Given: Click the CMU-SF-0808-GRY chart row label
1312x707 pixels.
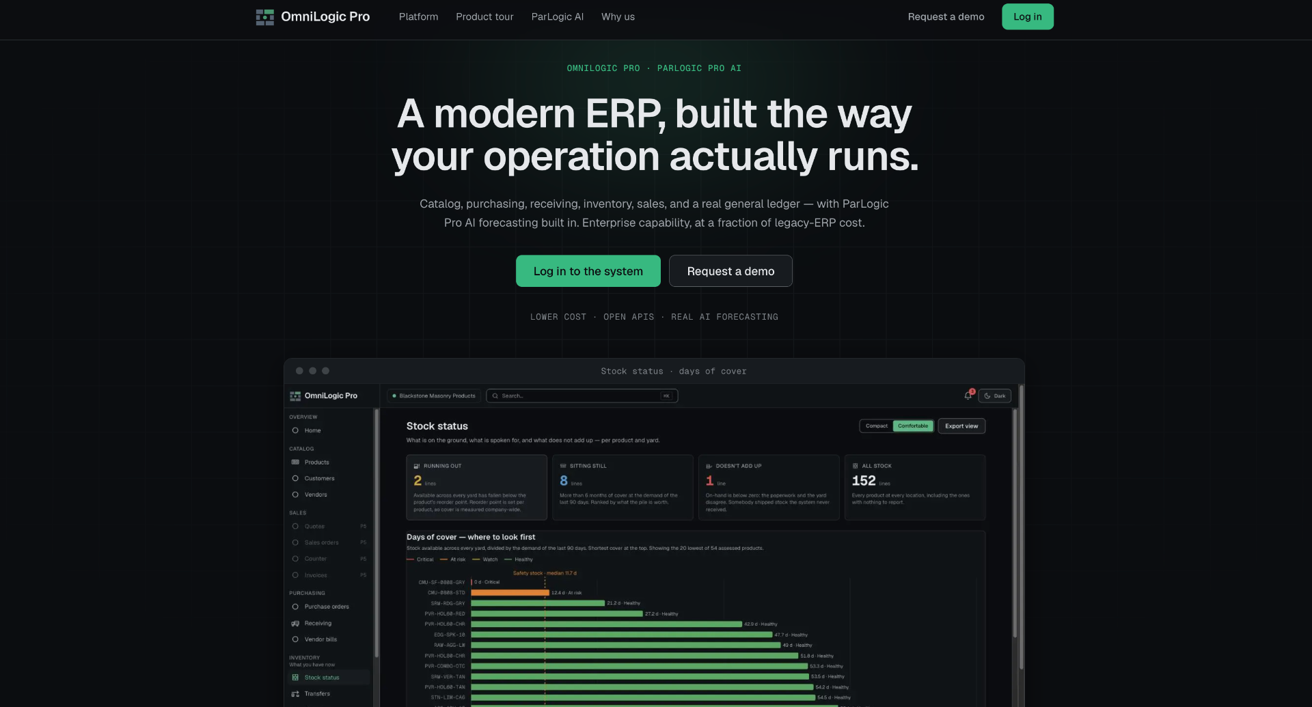Looking at the screenshot, I should click(441, 583).
